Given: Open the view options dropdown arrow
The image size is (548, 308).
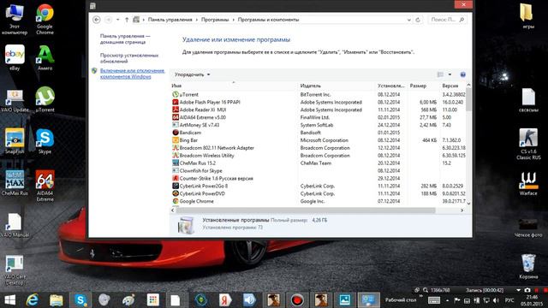Looking at the screenshot, I should [x=450, y=74].
